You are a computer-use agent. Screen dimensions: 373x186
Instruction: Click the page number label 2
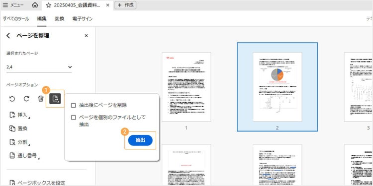[278, 128]
